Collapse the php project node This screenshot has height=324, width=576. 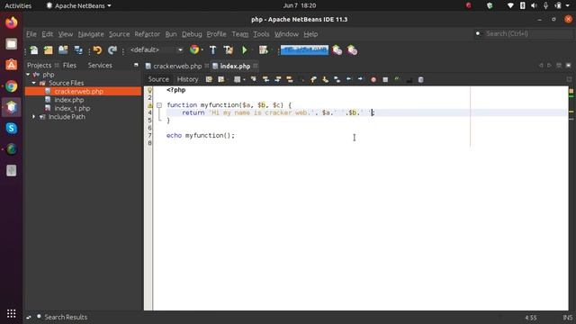point(28,74)
